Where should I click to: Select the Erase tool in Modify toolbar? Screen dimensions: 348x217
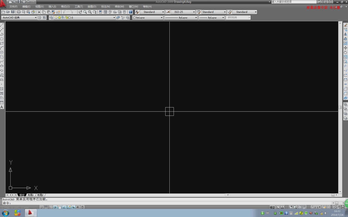(346, 25)
